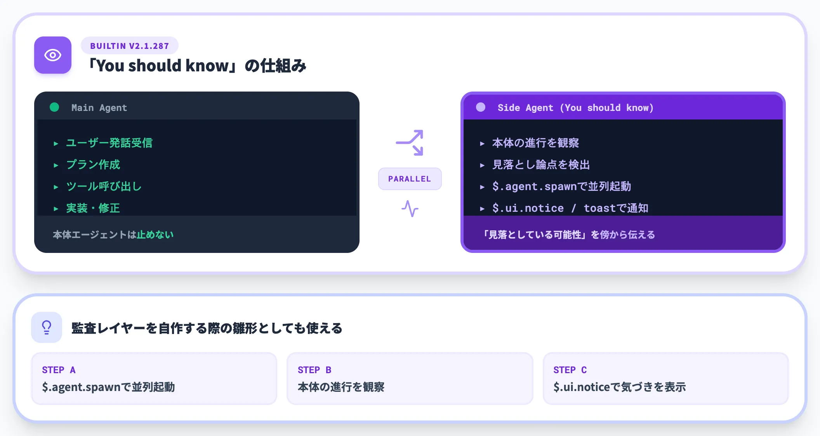Open the STEP A card
The image size is (820, 436).
pos(154,379)
